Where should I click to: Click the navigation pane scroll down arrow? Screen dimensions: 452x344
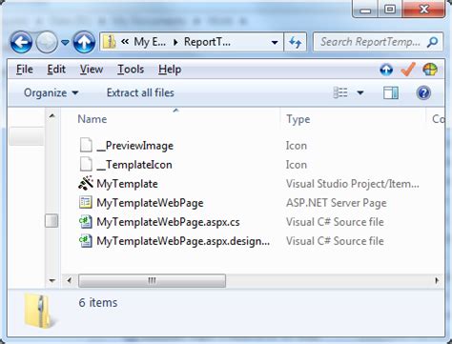point(52,281)
